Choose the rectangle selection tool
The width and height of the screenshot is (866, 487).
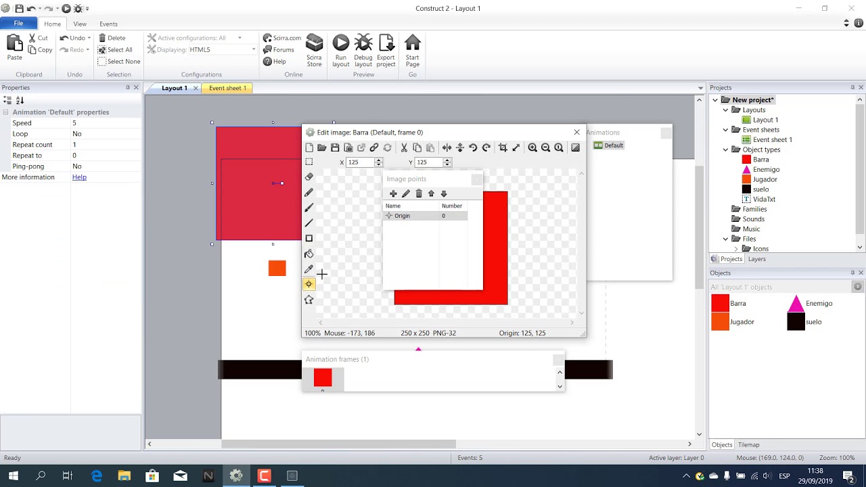coord(309,162)
